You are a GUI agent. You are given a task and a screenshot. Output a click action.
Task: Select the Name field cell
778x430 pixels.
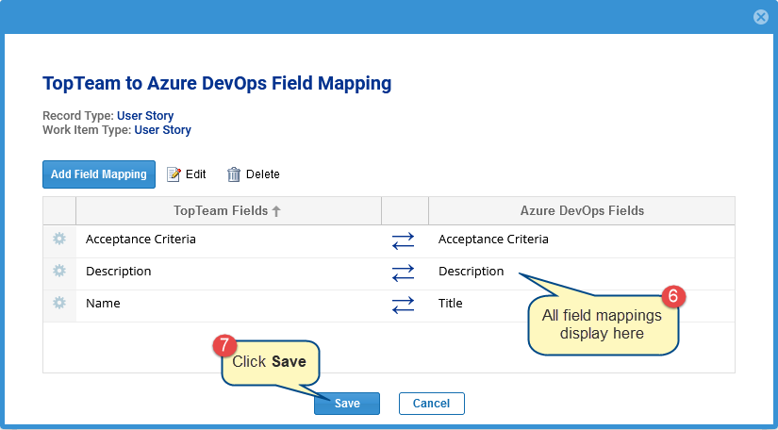pyautogui.click(x=228, y=306)
